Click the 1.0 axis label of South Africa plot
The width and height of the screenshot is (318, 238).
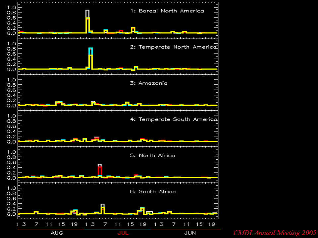point(11,188)
